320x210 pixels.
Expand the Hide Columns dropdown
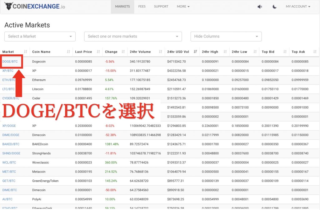pyautogui.click(x=226, y=37)
